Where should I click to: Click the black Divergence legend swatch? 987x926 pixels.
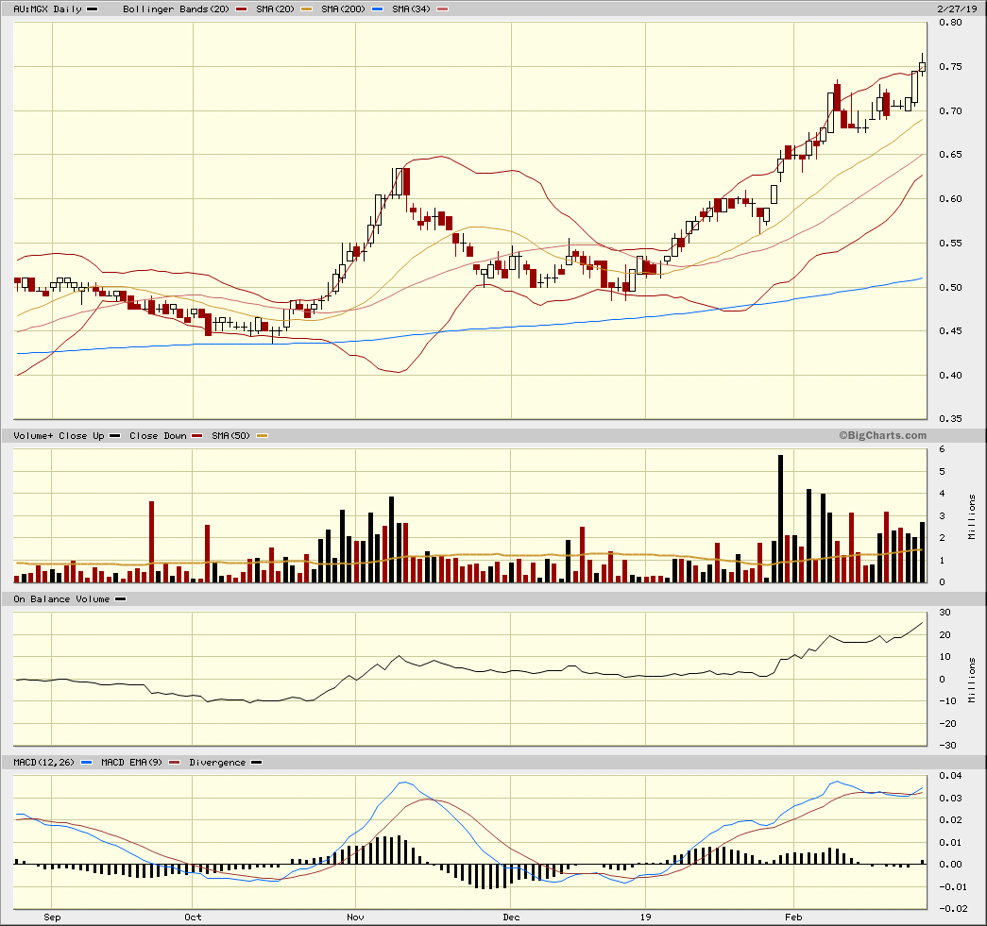click(256, 763)
